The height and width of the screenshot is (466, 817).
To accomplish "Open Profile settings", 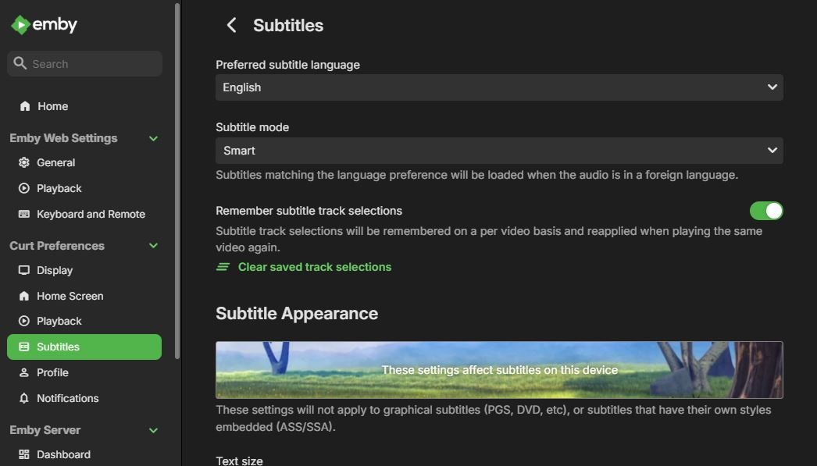I will [x=84, y=372].
